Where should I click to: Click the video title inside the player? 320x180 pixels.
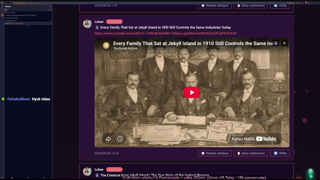pos(193,43)
